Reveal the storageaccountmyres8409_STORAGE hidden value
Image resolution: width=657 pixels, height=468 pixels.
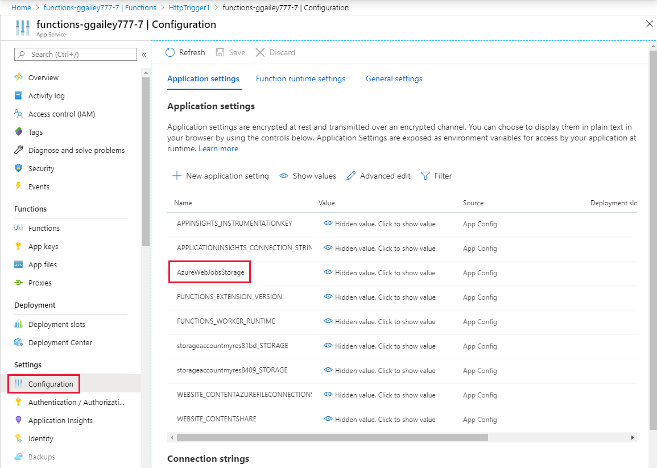click(379, 370)
